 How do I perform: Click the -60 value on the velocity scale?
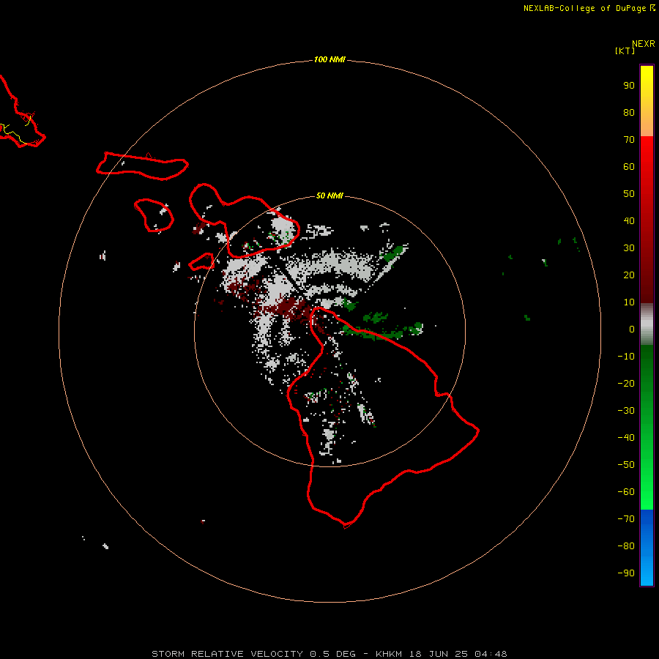[x=626, y=492]
